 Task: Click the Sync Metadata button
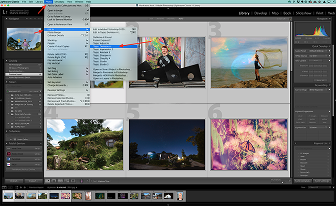303,181
